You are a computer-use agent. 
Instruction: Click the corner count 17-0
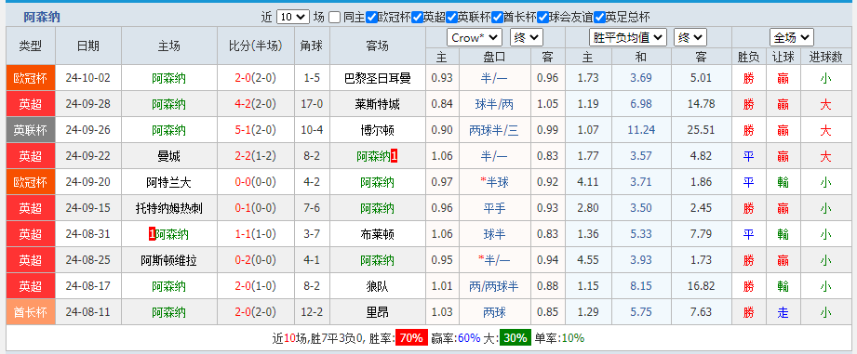312,104
